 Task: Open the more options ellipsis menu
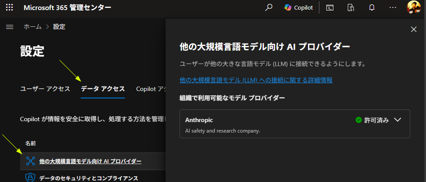pyautogui.click(x=393, y=7)
